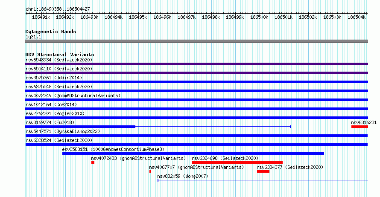Select the thin blue nsv832059 line
The image size is (380, 197).
pos(263,180)
